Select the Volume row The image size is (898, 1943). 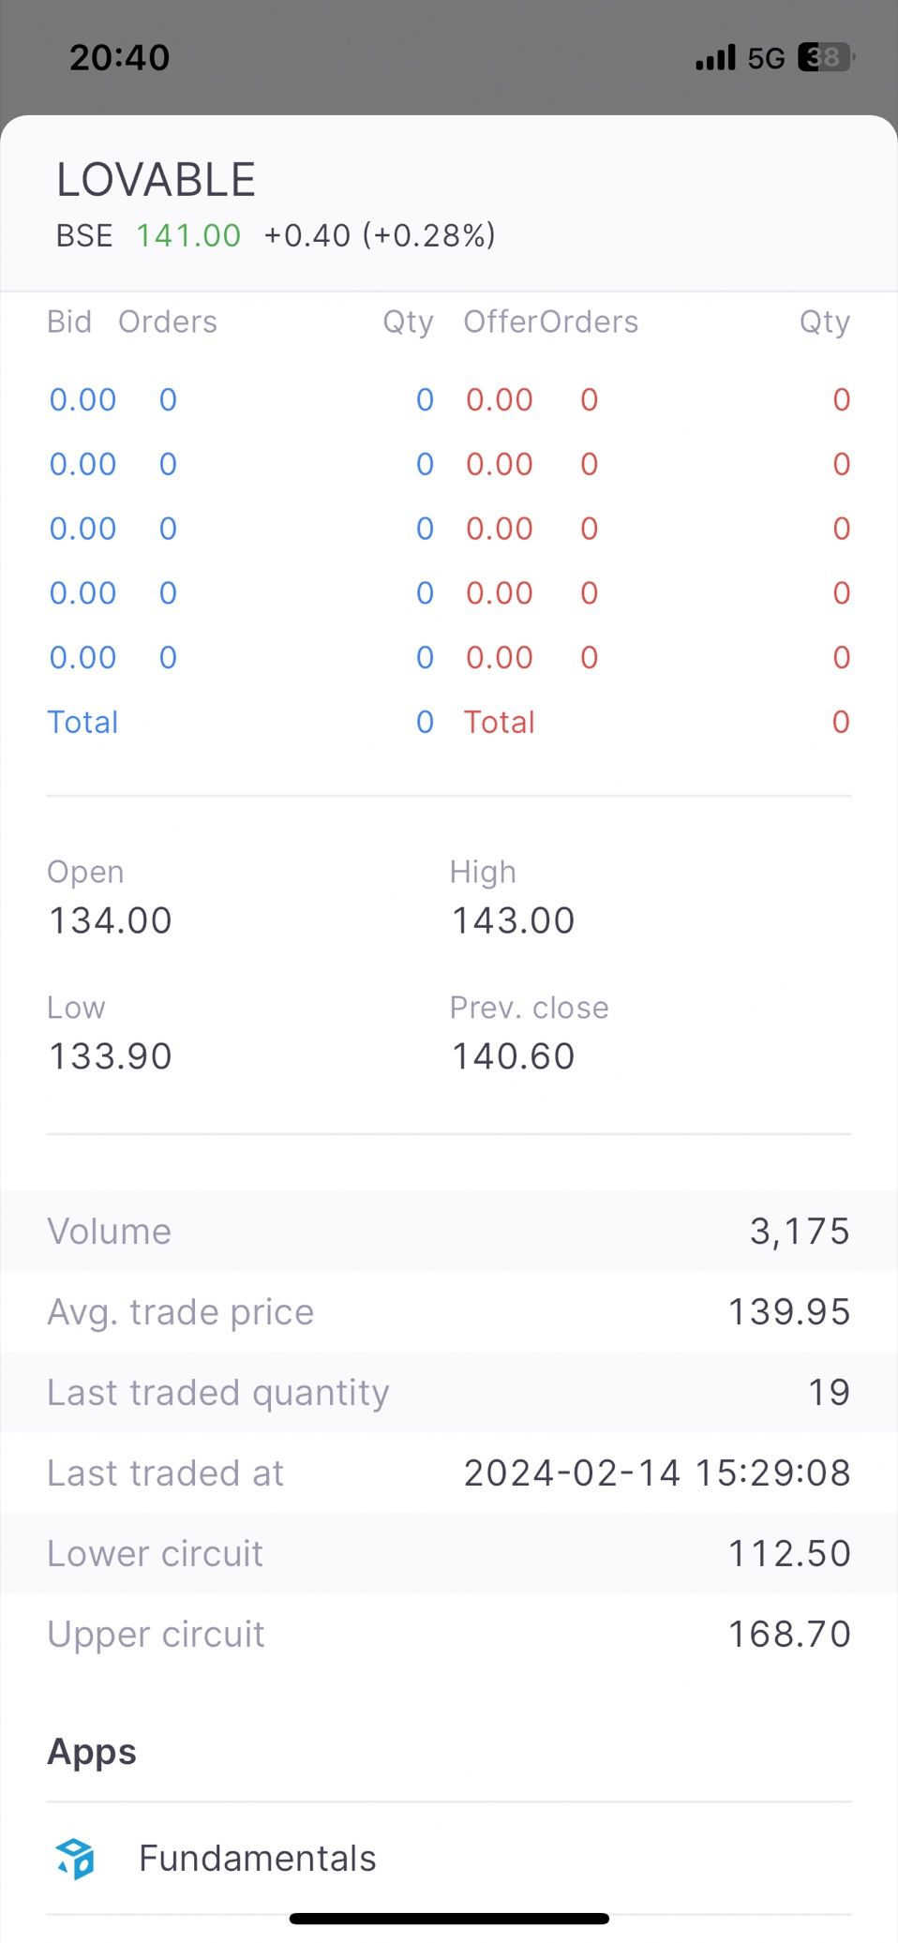449,1232
